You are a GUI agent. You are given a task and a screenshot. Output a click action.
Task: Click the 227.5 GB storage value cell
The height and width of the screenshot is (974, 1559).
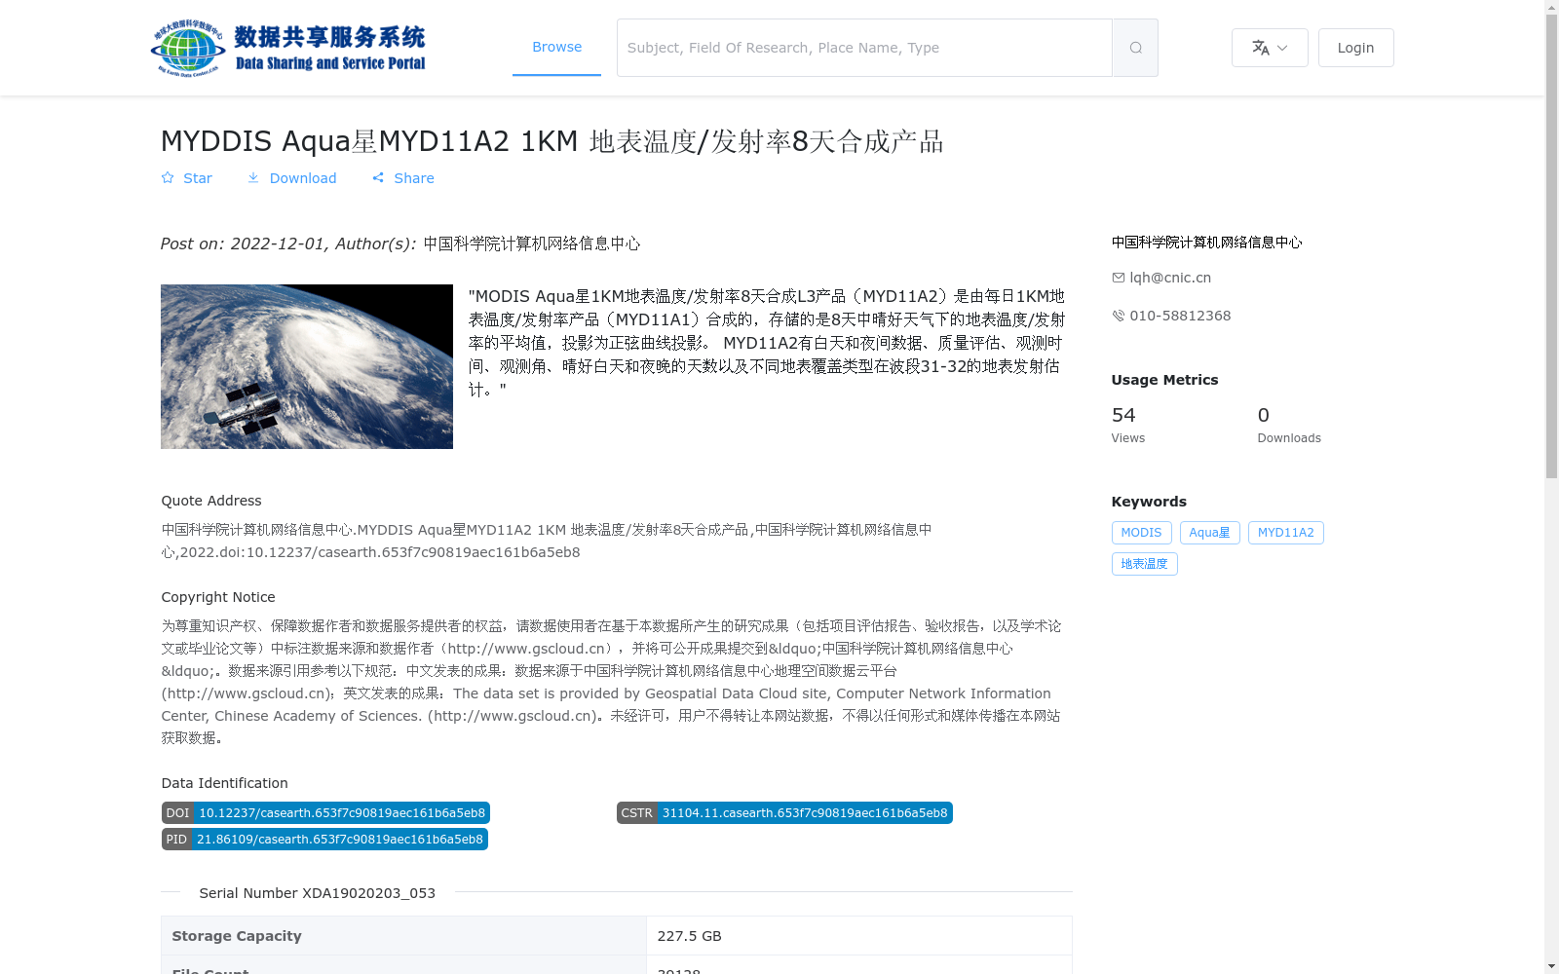(x=858, y=936)
